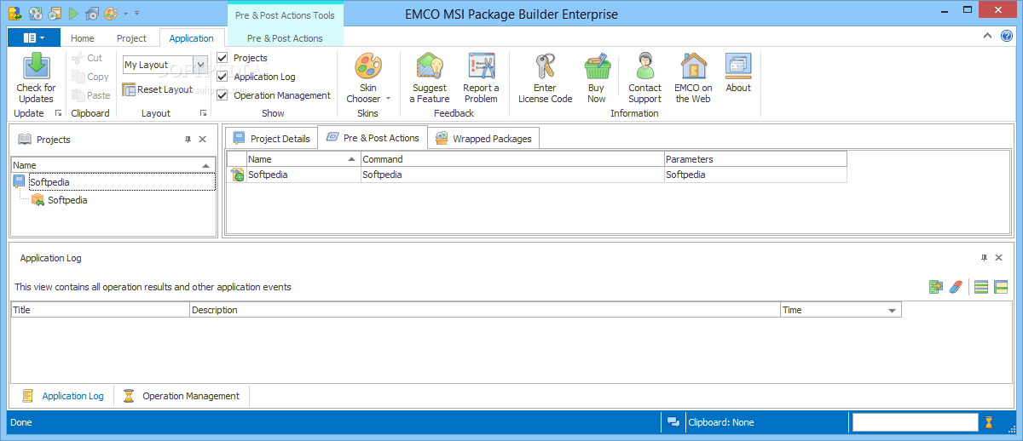Click the green play quick access icon

[x=74, y=14]
